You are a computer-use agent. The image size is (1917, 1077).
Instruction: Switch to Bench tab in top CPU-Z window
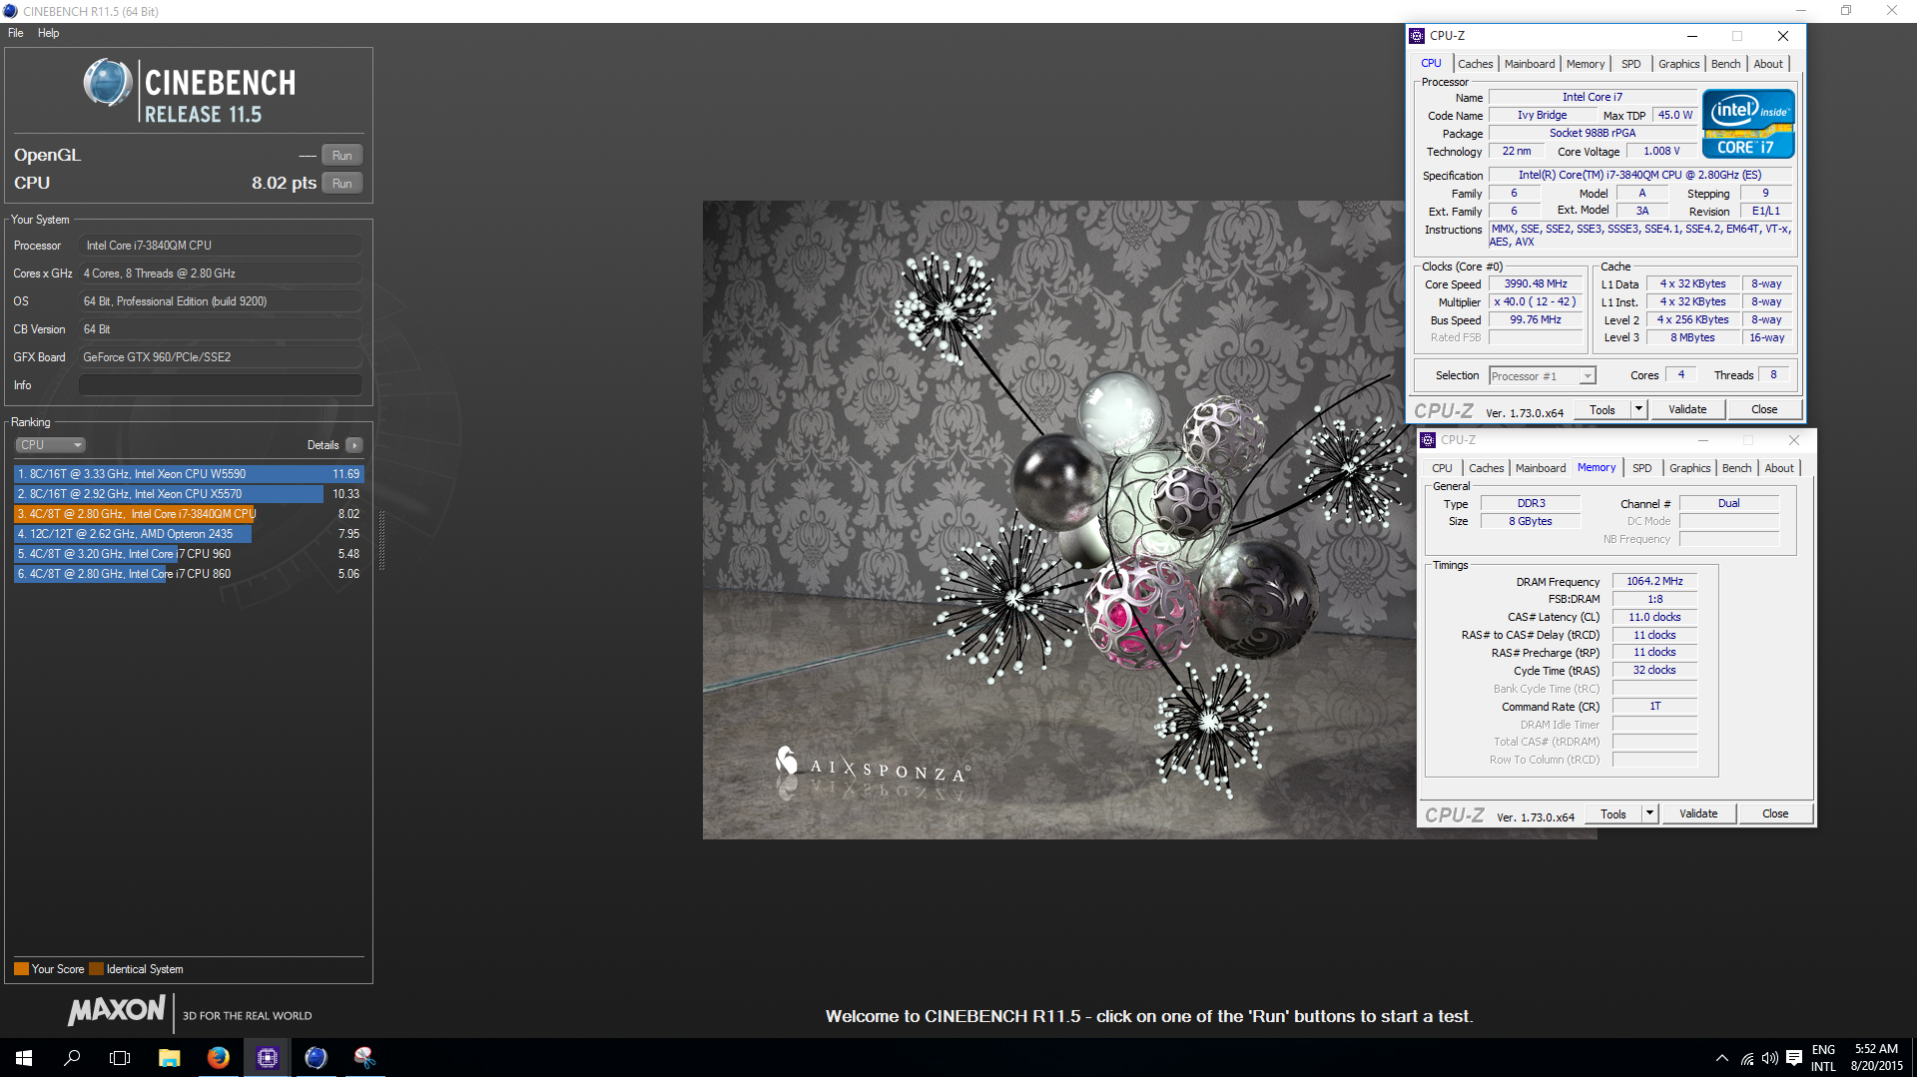1726,64
